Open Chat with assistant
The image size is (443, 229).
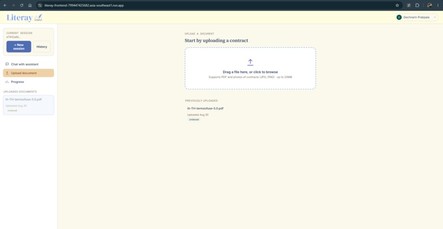[x=28, y=64]
